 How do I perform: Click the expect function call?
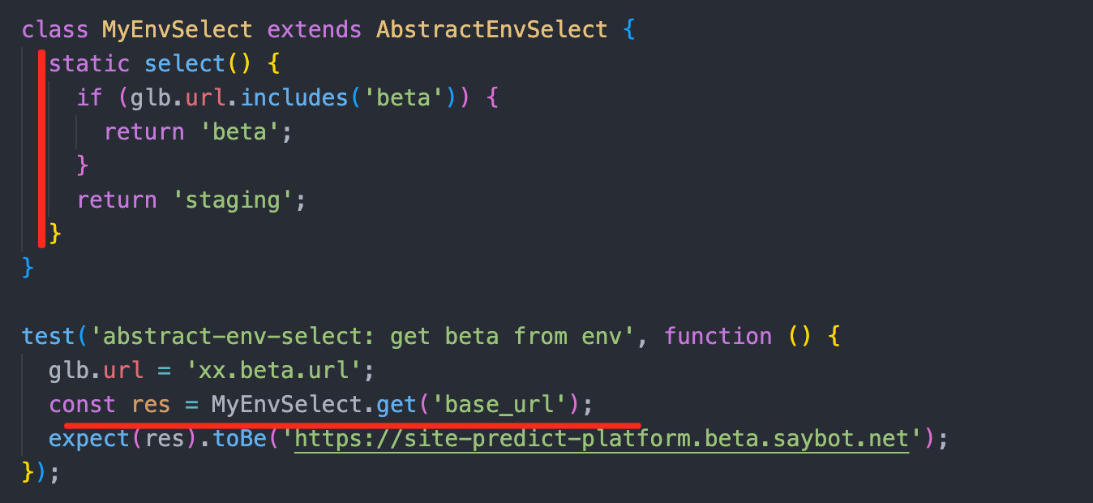89,439
